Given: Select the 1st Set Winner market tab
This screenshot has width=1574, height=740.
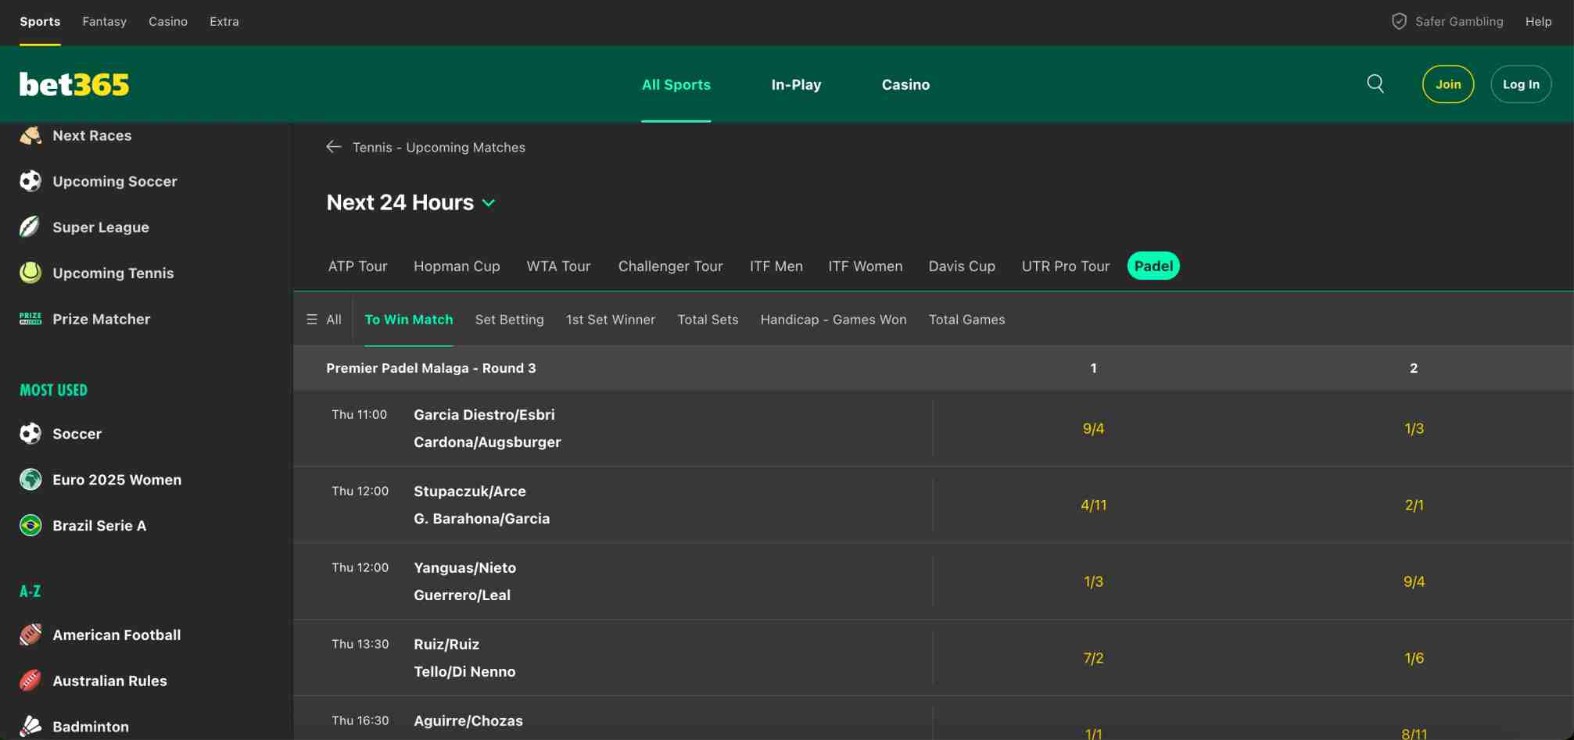Looking at the screenshot, I should 611,320.
